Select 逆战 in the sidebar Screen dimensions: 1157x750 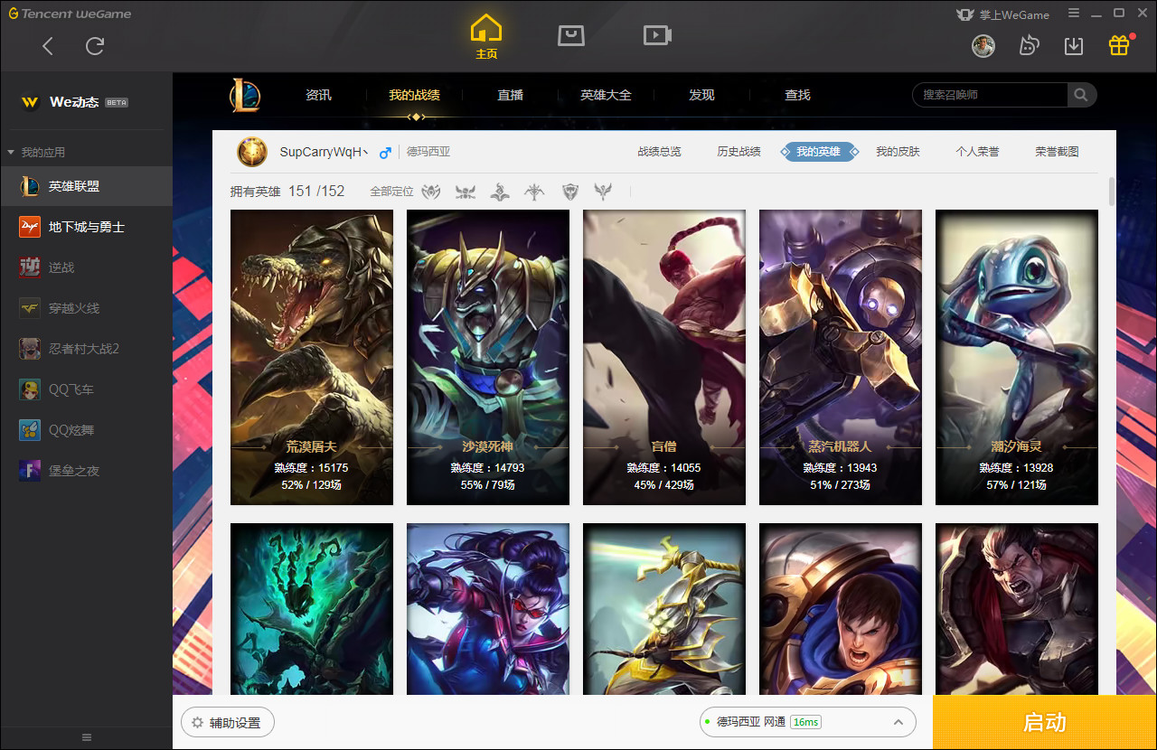pos(86,267)
